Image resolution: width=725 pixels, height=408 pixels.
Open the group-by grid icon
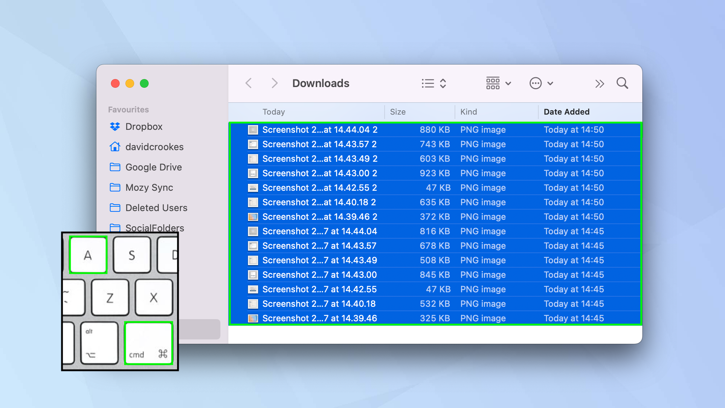pyautogui.click(x=493, y=83)
